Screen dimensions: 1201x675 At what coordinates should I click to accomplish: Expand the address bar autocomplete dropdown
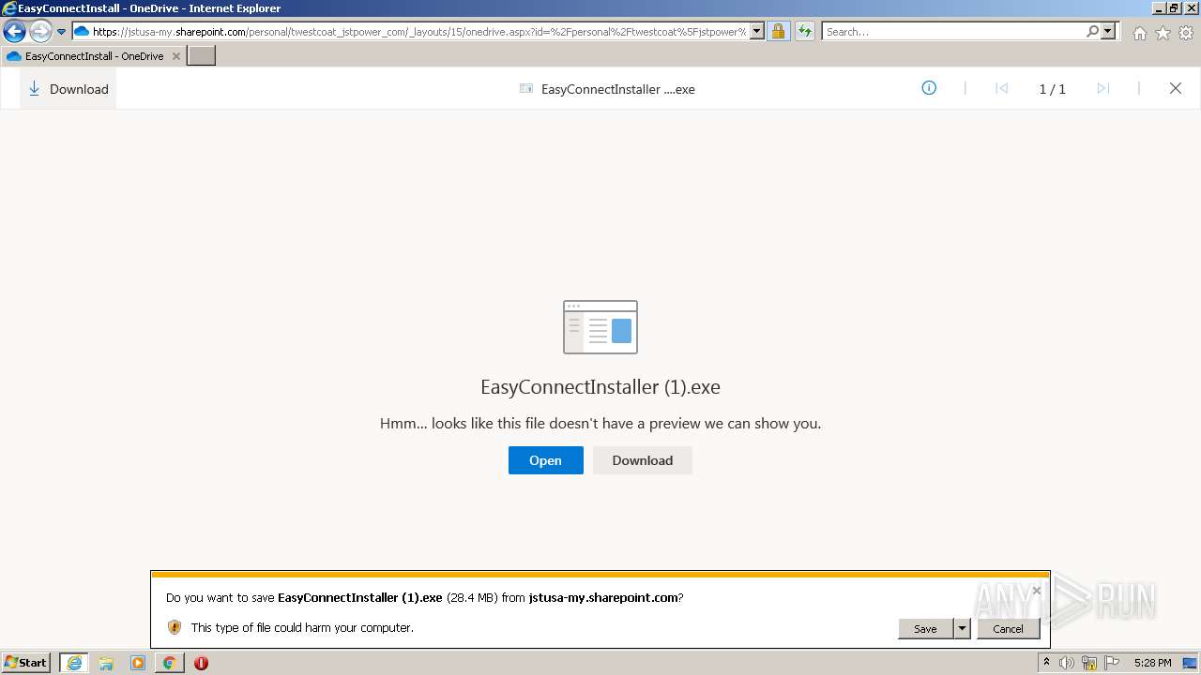(757, 32)
